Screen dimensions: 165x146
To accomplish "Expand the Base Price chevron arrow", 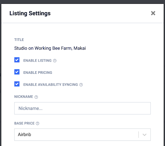I will tap(144, 135).
